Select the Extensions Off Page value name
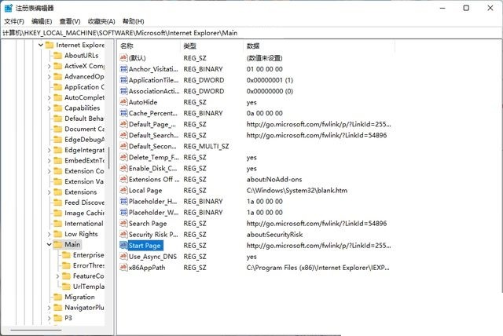 [154, 179]
